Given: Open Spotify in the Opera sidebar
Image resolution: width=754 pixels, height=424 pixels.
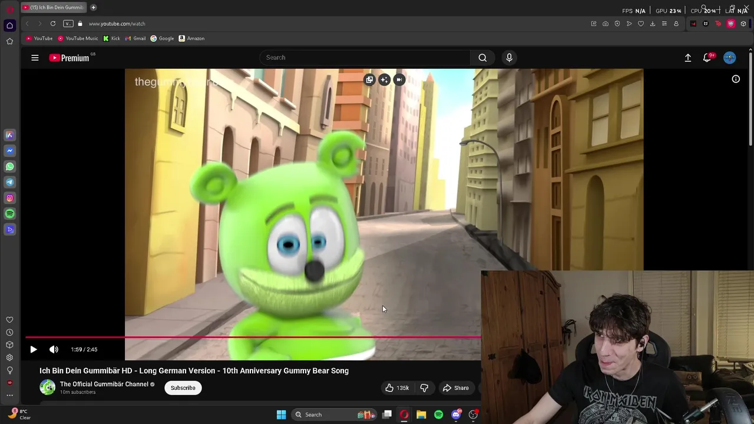Looking at the screenshot, I should 9,214.
